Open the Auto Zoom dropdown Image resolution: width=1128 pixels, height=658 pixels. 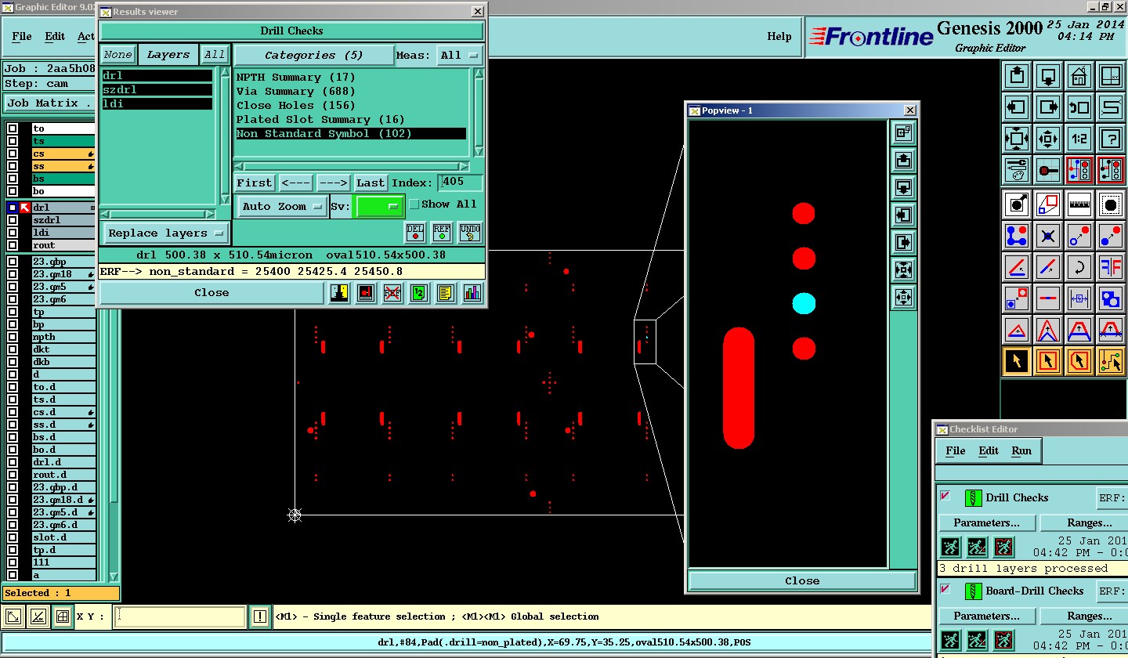(283, 207)
